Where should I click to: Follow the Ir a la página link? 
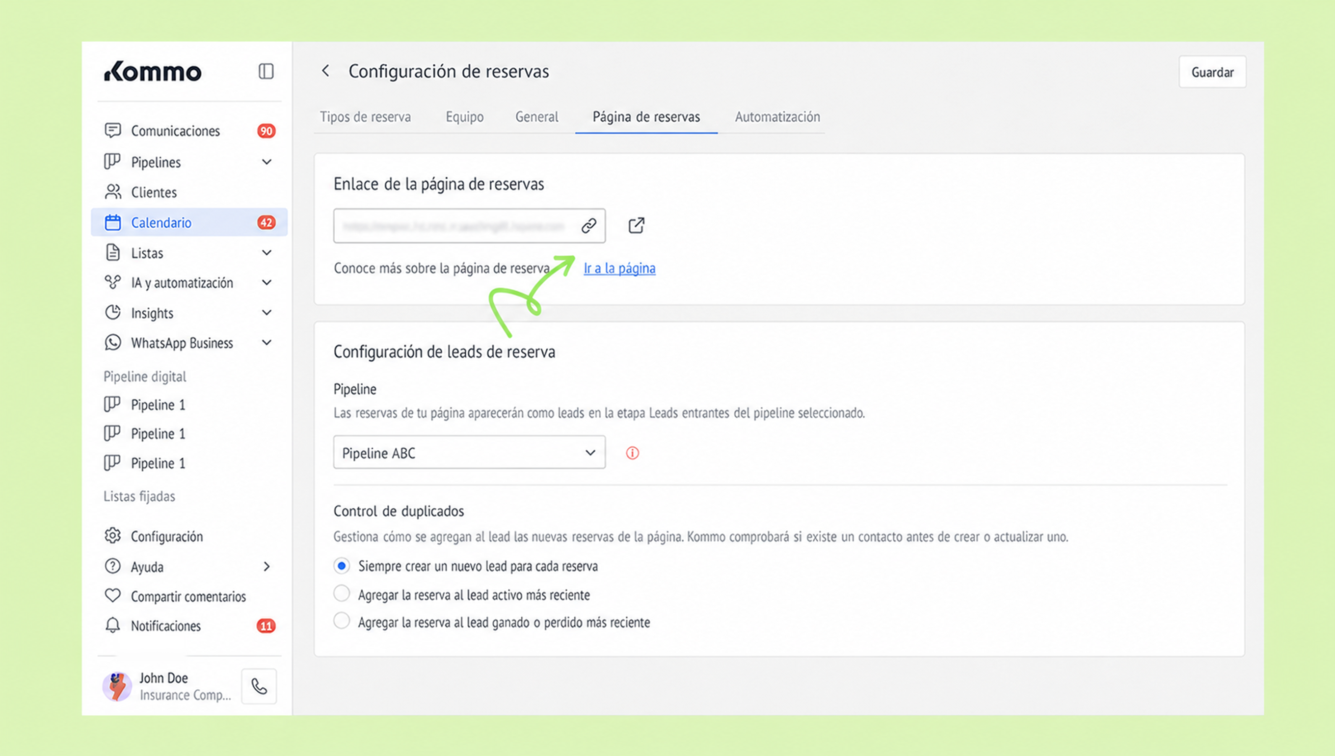pyautogui.click(x=619, y=269)
